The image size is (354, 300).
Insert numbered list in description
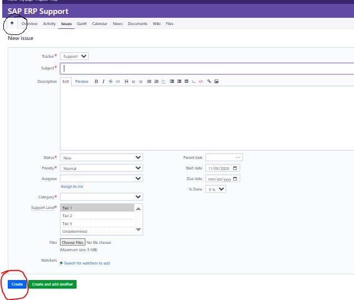click(156, 82)
